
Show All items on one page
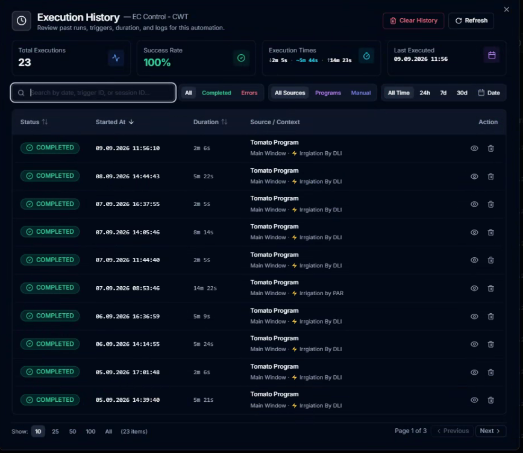tap(108, 431)
